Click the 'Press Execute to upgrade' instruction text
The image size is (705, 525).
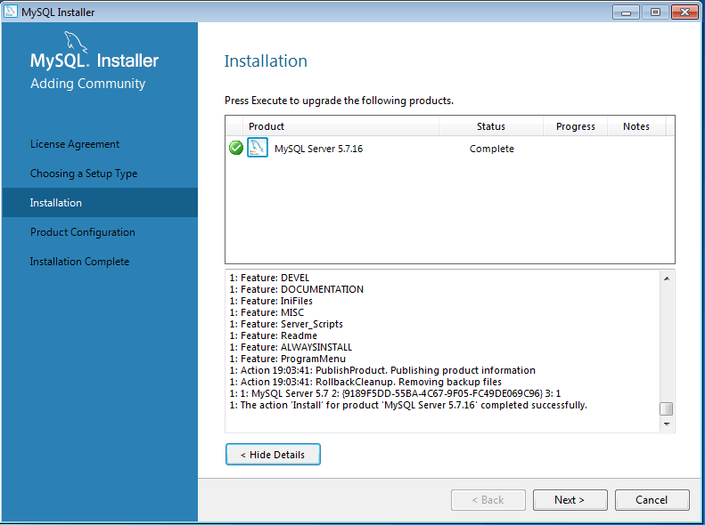point(339,101)
